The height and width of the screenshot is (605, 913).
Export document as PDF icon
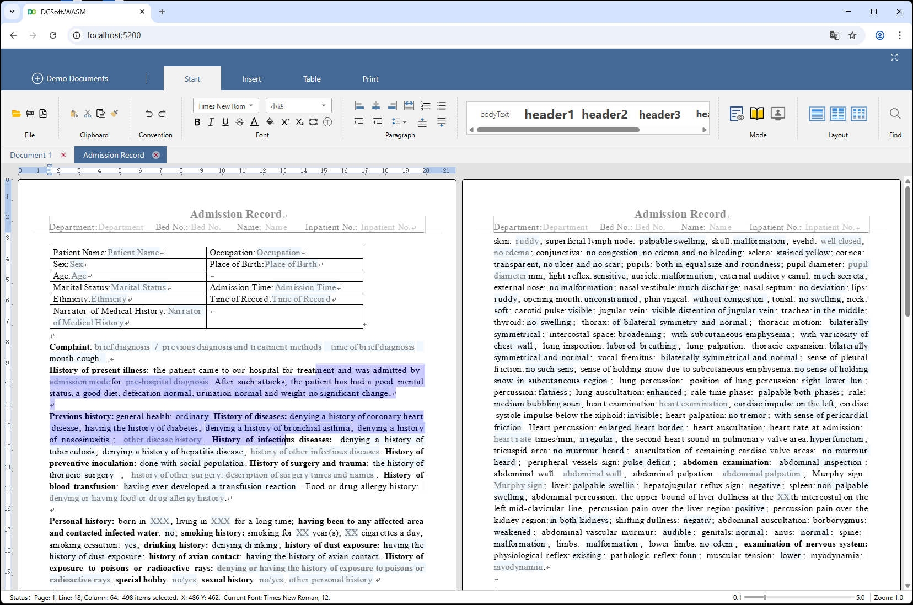pos(43,114)
